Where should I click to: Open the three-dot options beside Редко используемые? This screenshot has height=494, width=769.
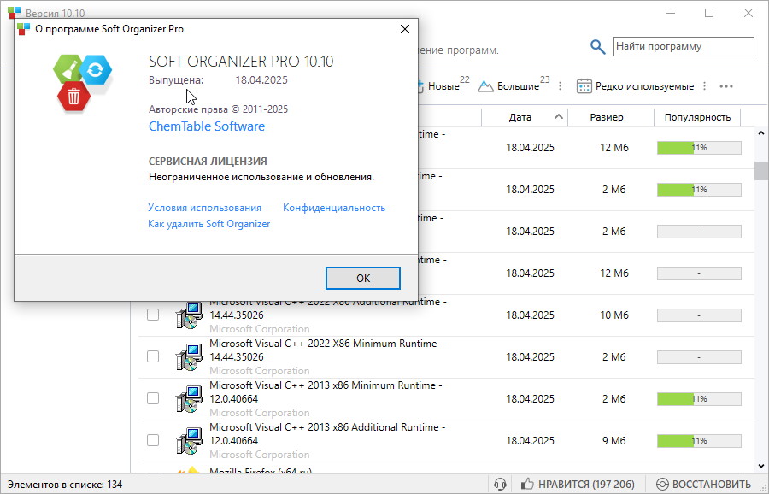(x=704, y=86)
